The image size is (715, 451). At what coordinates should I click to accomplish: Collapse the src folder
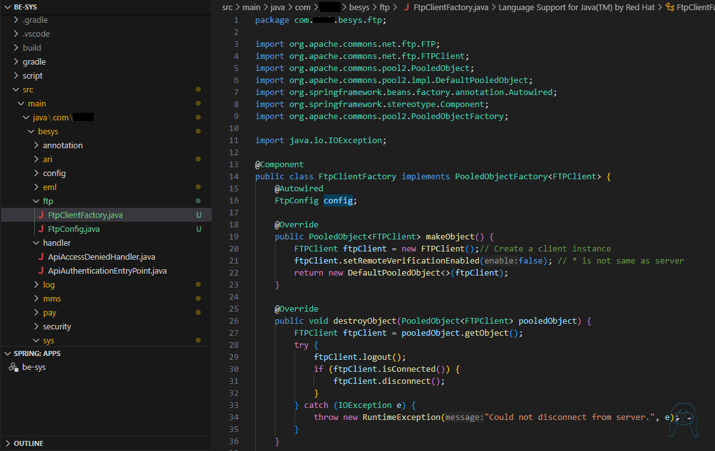[x=16, y=90]
